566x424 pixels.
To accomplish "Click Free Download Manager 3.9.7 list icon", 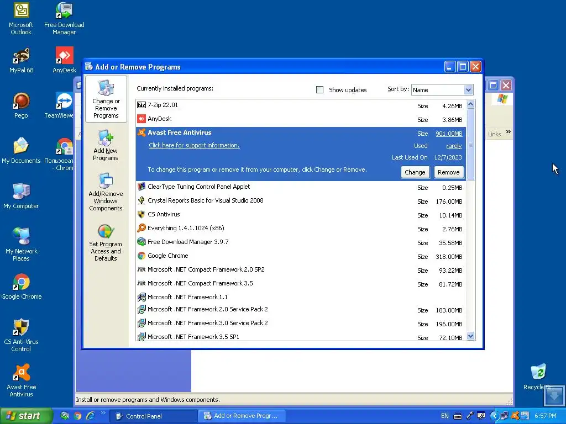I will (141, 242).
